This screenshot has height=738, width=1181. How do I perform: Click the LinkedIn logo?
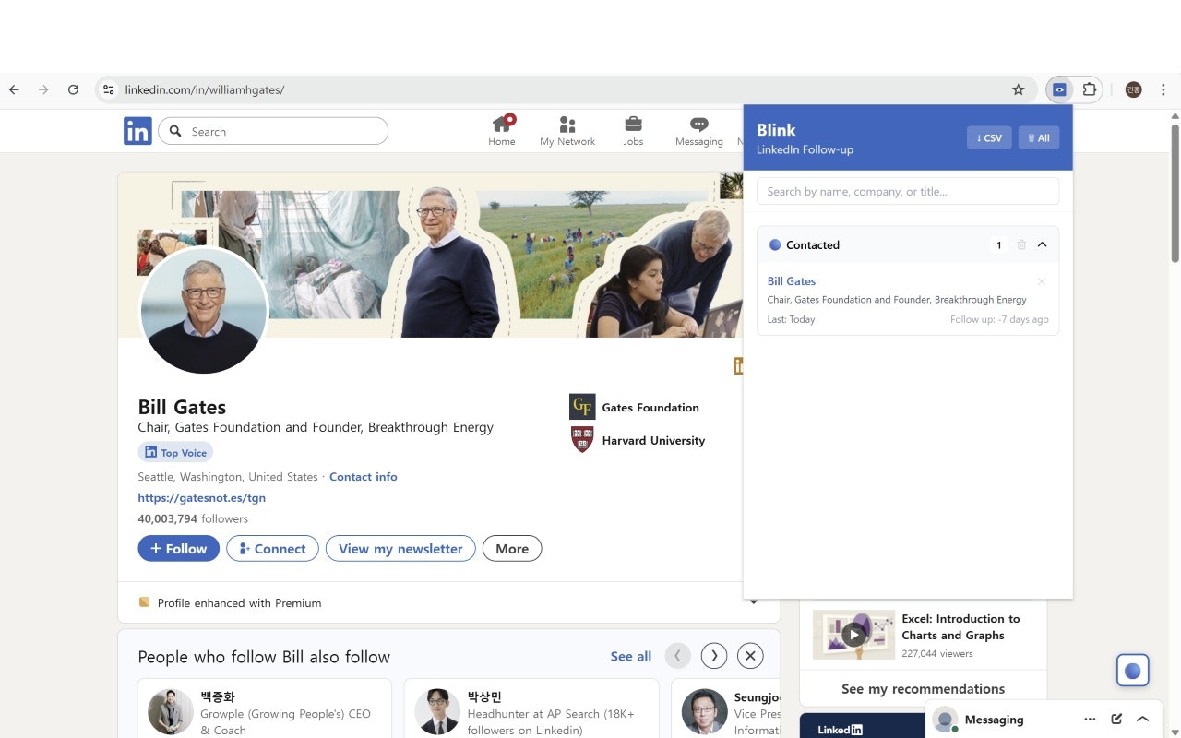click(x=137, y=131)
